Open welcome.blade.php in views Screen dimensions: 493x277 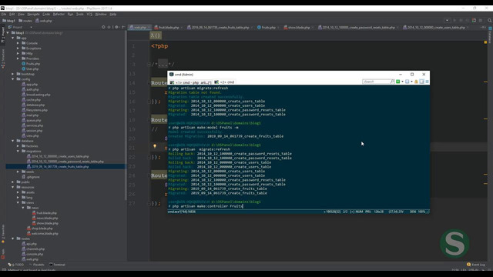click(x=42, y=234)
